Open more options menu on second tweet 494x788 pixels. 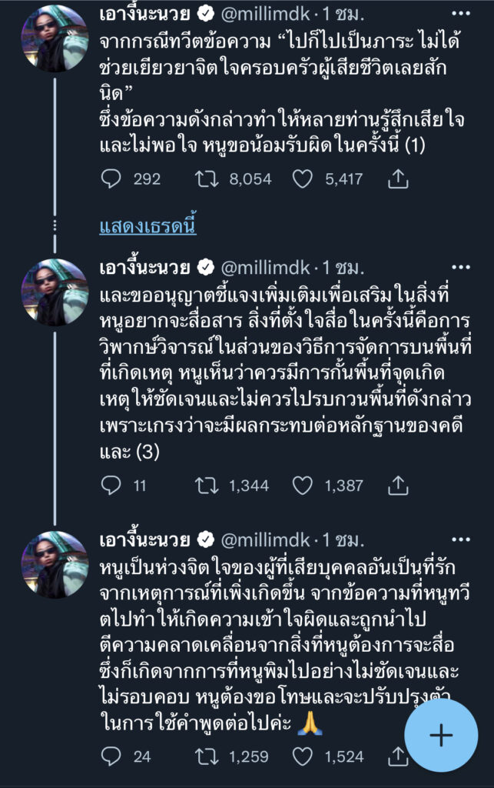point(460,268)
